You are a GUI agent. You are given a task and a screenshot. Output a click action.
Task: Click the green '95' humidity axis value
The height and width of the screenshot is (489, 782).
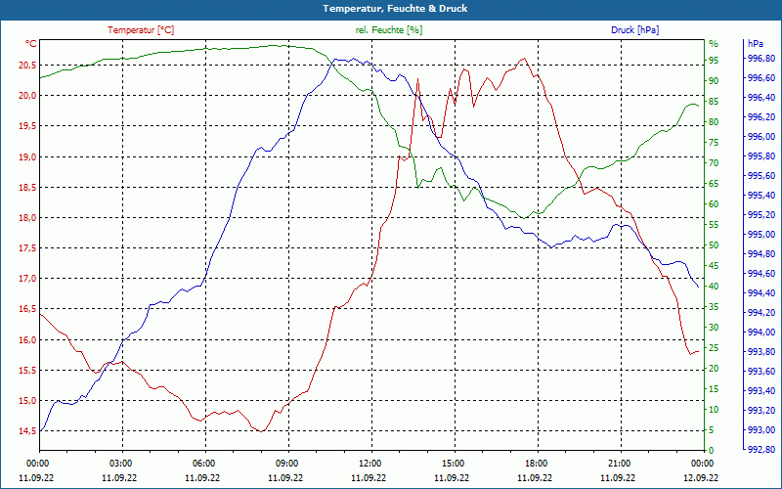pyautogui.click(x=714, y=61)
